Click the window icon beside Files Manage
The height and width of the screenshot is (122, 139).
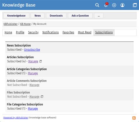[x=42, y=97]
